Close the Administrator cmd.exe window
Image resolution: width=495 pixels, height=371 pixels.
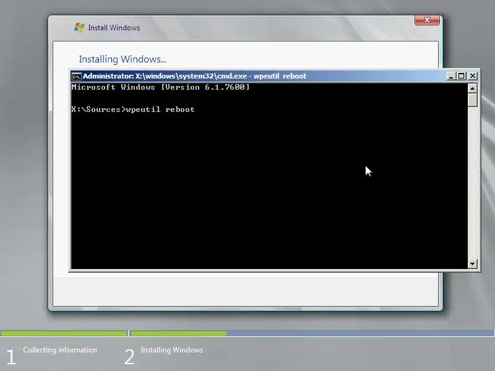coord(473,76)
